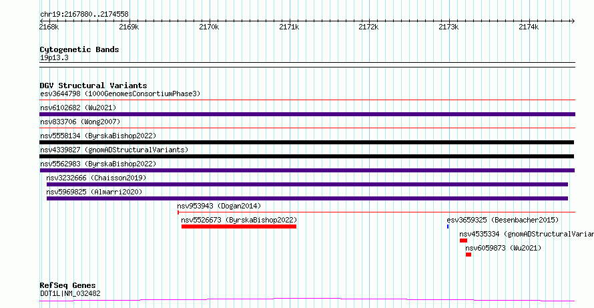Screen dimensions: 594x308
Task: Click the chr19:2167880..2174558 coordinate text
Action: point(84,15)
